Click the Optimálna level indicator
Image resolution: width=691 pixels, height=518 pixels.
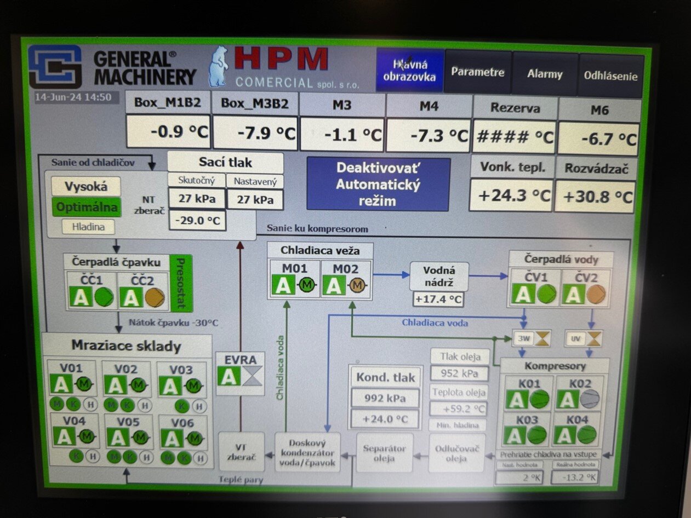pyautogui.click(x=87, y=208)
